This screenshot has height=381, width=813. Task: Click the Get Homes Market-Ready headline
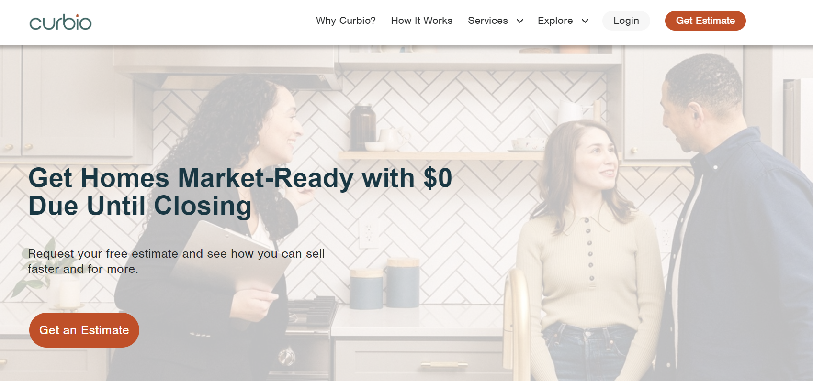pos(240,192)
